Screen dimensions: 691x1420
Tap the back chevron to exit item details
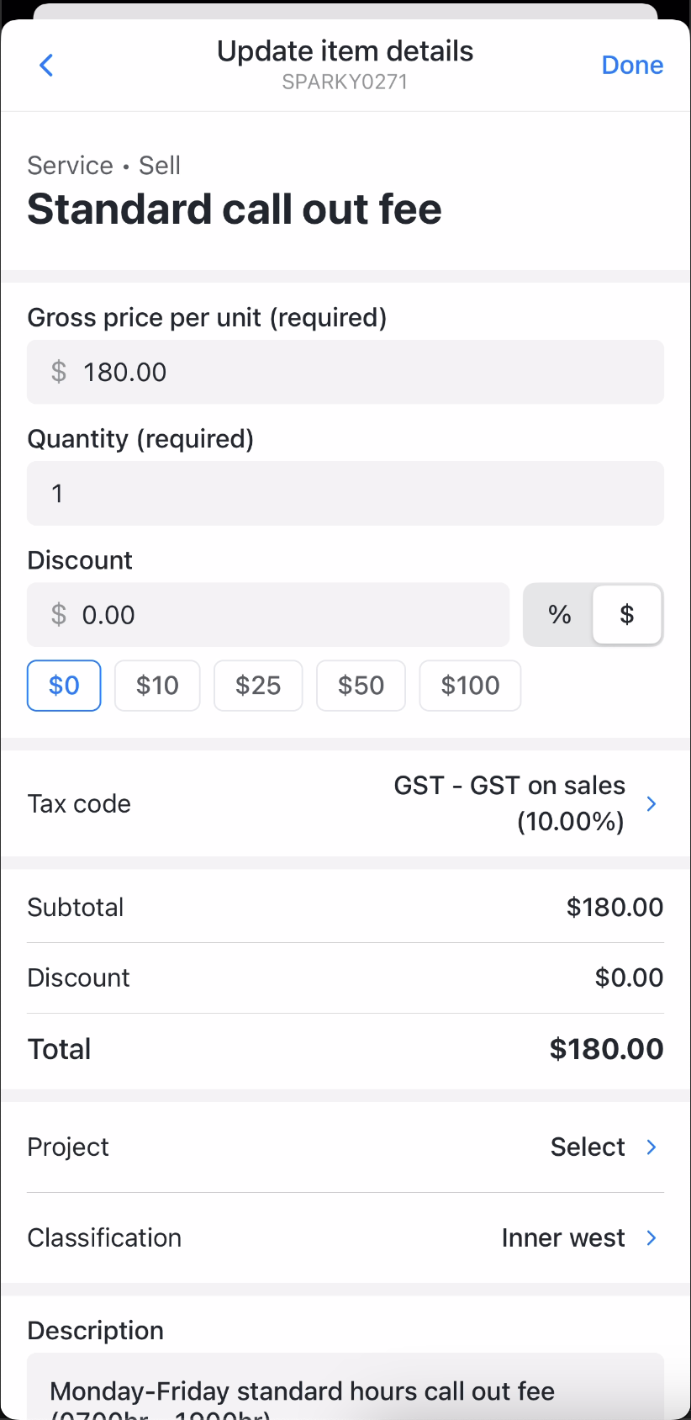[46, 65]
